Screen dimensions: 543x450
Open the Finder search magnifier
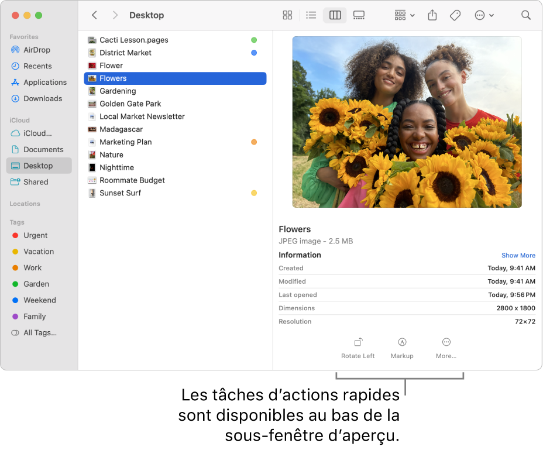coord(526,15)
